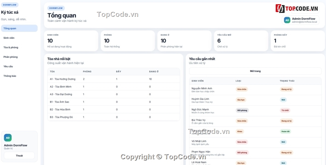Click the Đang ở value 10 for Tòa Hướng Dương
This screenshot has width=326, height=165.
150,79
